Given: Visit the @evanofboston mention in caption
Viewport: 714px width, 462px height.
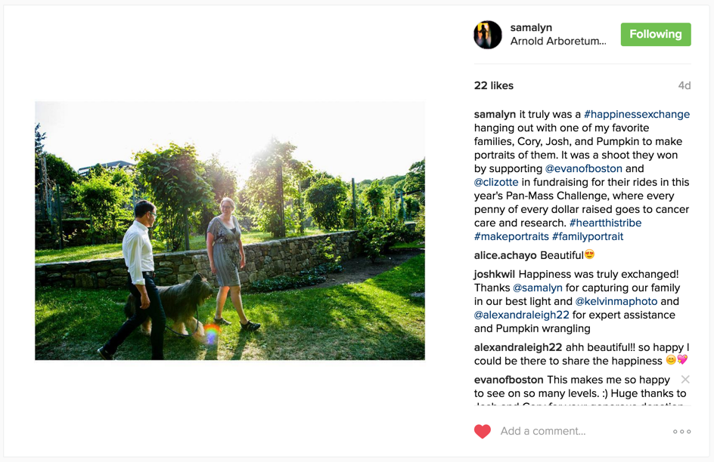Looking at the screenshot, I should pos(583,168).
